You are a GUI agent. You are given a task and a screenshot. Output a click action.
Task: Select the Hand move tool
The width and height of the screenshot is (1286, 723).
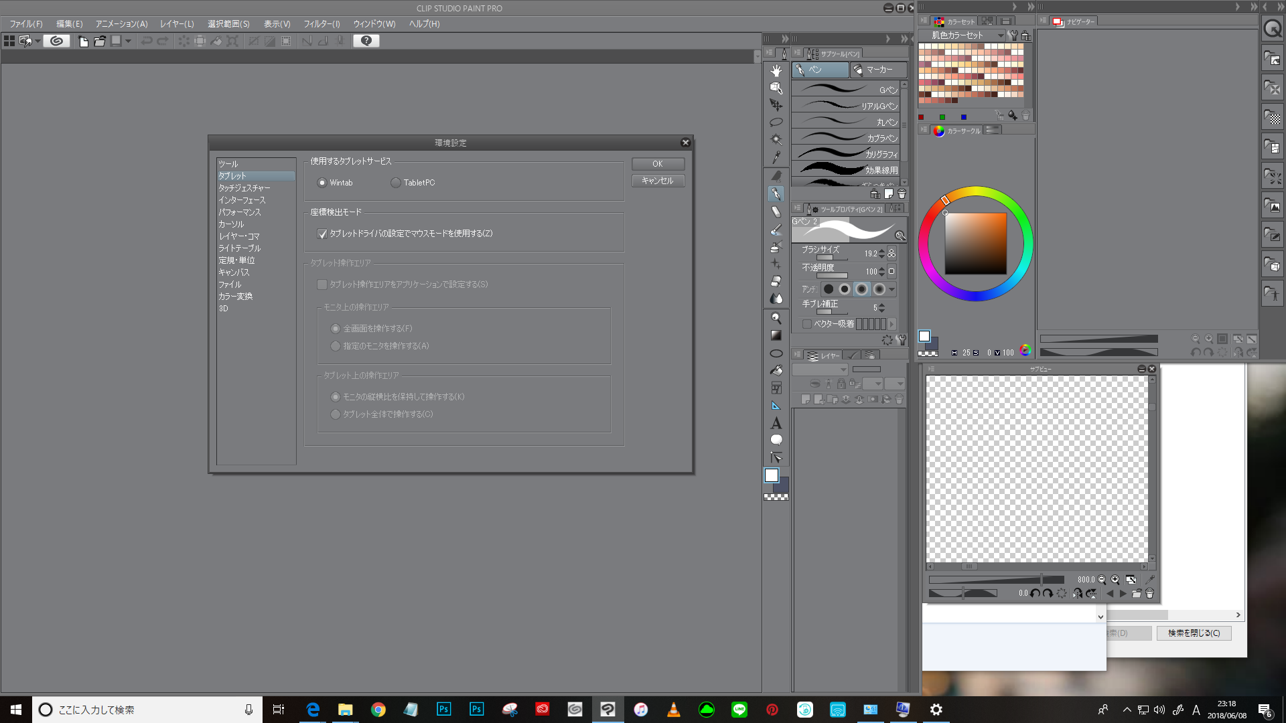(776, 71)
